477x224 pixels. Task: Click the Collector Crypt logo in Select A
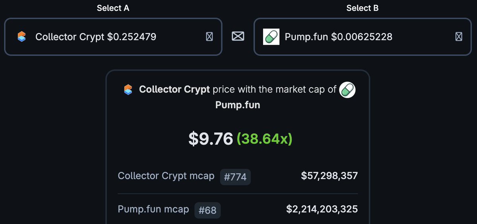pyautogui.click(x=22, y=37)
